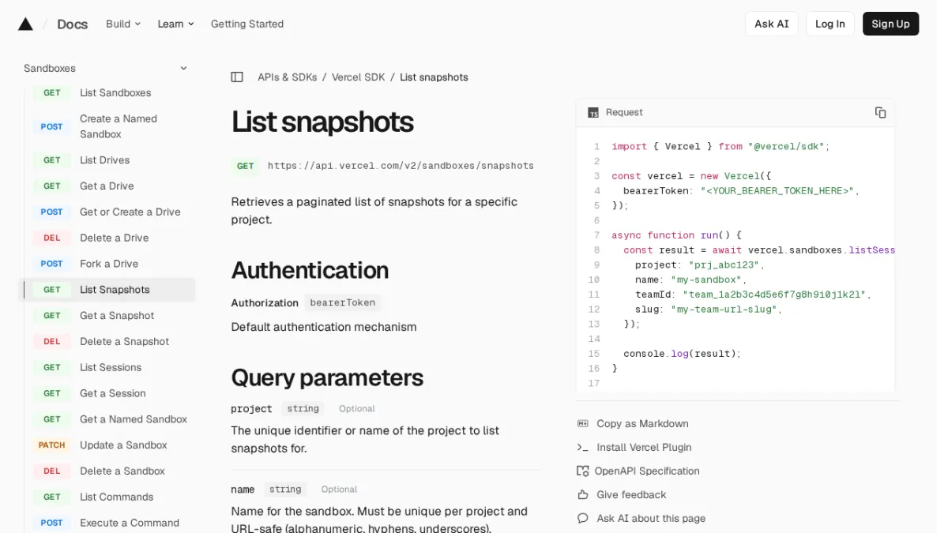Click the Give feedback thumbs-up icon

(583, 495)
